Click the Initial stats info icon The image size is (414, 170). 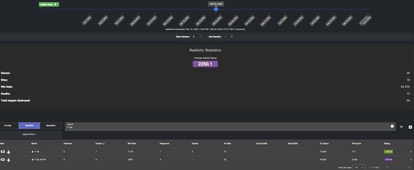(x=55, y=5)
